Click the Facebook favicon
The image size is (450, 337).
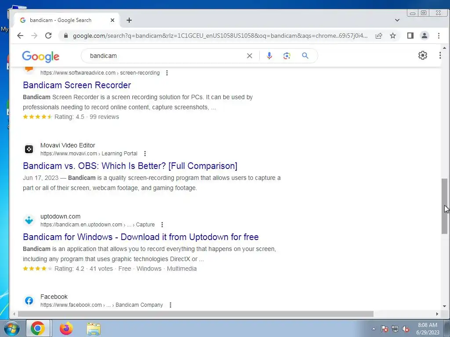pyautogui.click(x=29, y=300)
